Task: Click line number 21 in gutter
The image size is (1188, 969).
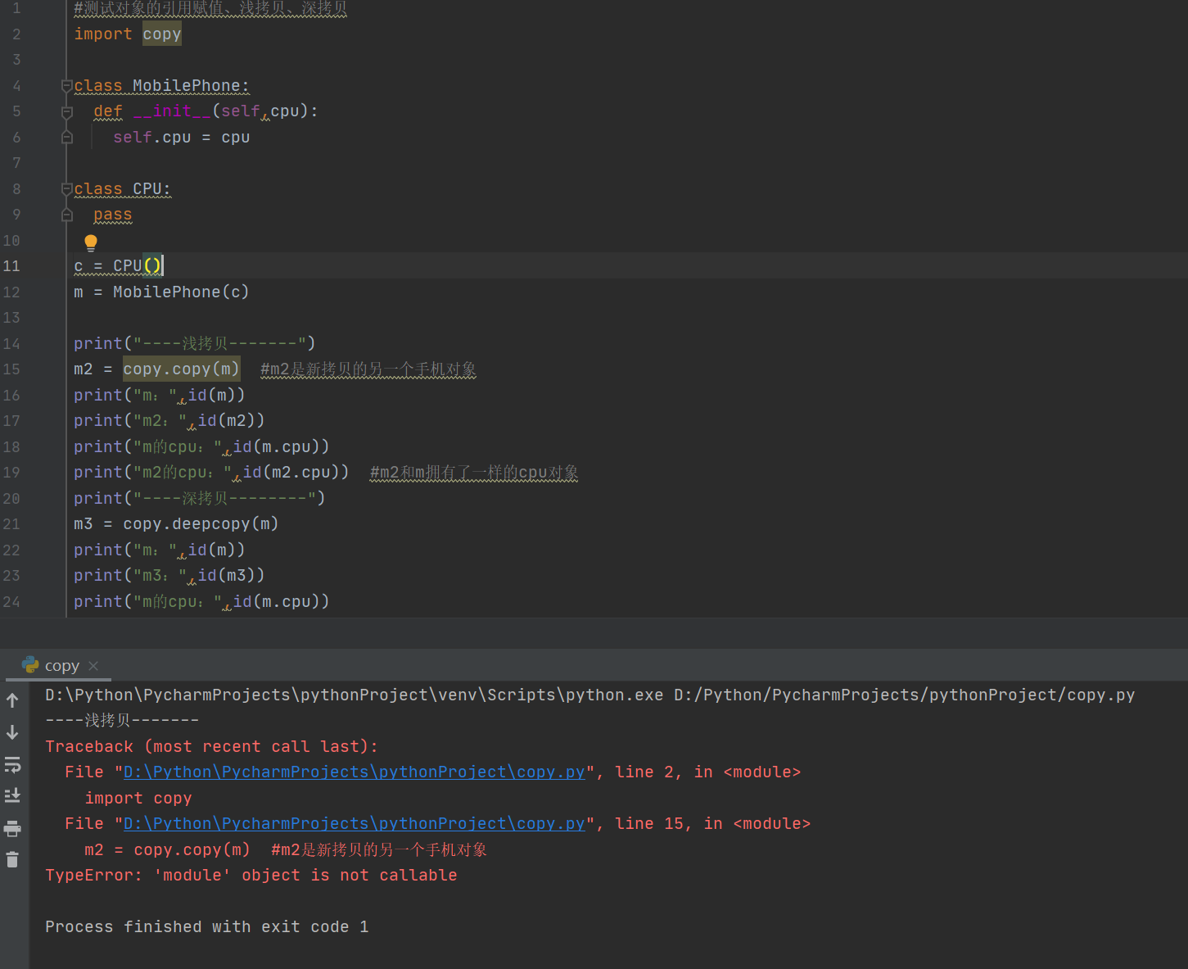Action: point(11,524)
